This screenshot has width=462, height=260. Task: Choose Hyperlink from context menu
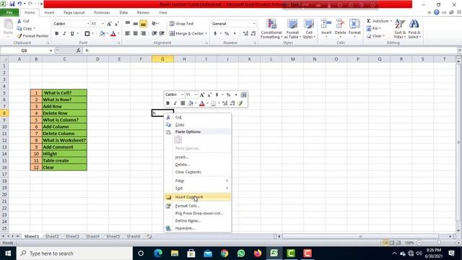(x=198, y=228)
